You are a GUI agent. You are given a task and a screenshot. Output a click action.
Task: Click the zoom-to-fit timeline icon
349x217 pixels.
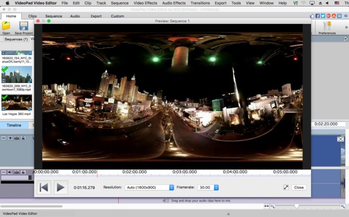266,206
